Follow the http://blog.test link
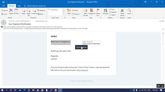 click(82, 70)
